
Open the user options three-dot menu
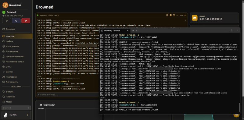[28, 115]
